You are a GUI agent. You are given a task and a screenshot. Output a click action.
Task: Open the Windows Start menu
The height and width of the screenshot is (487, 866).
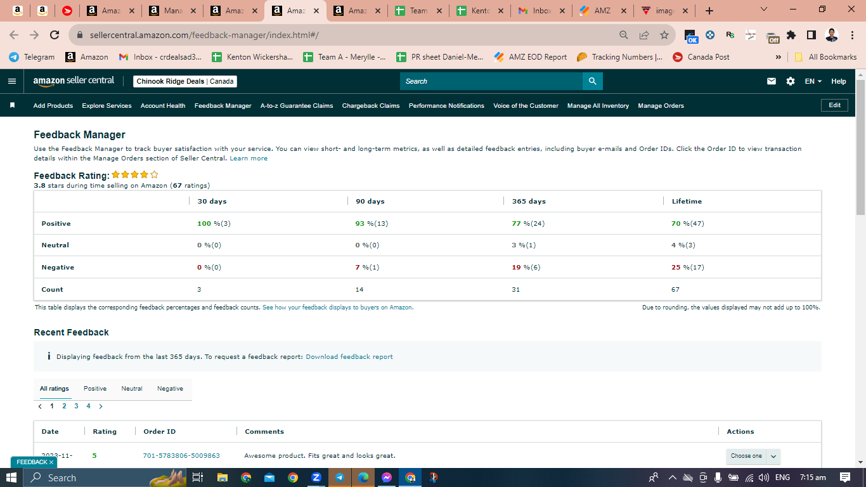(11, 477)
